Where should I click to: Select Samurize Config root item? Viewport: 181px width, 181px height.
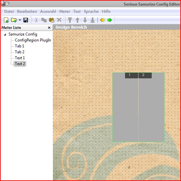pos(23,34)
